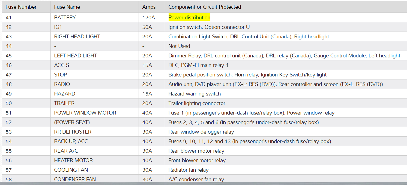Click fuse number 47
Screen dimensions: 407x185
coord(9,75)
